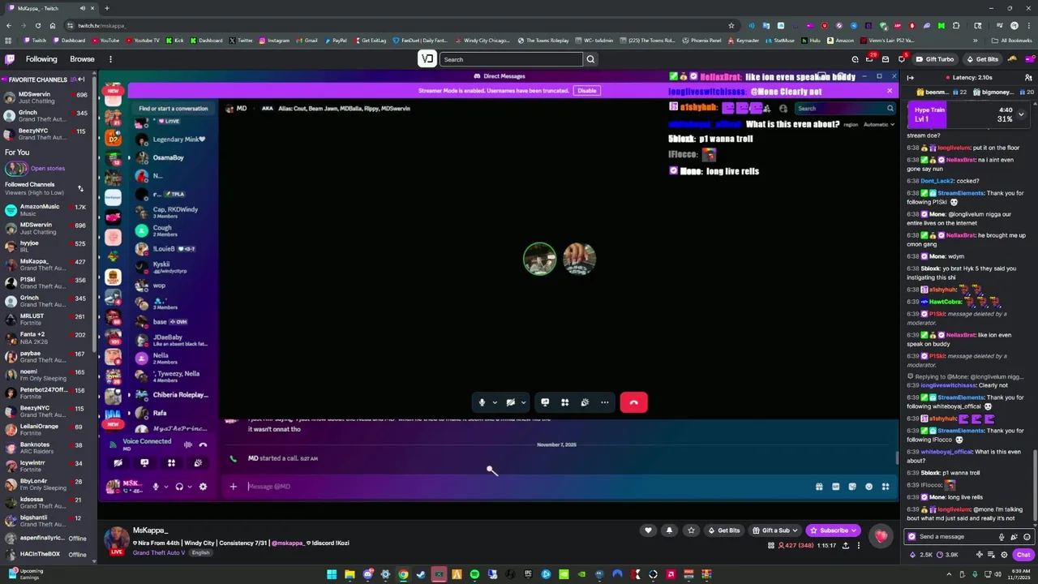Collapse the favorite channels sidebar arrow
This screenshot has height=584, width=1038.
pos(81,79)
